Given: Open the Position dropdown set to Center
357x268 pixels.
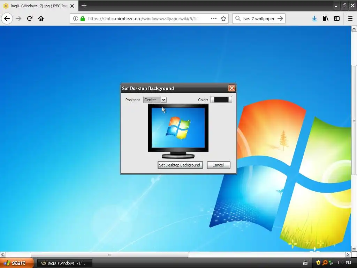Looking at the screenshot, I should (x=155, y=99).
